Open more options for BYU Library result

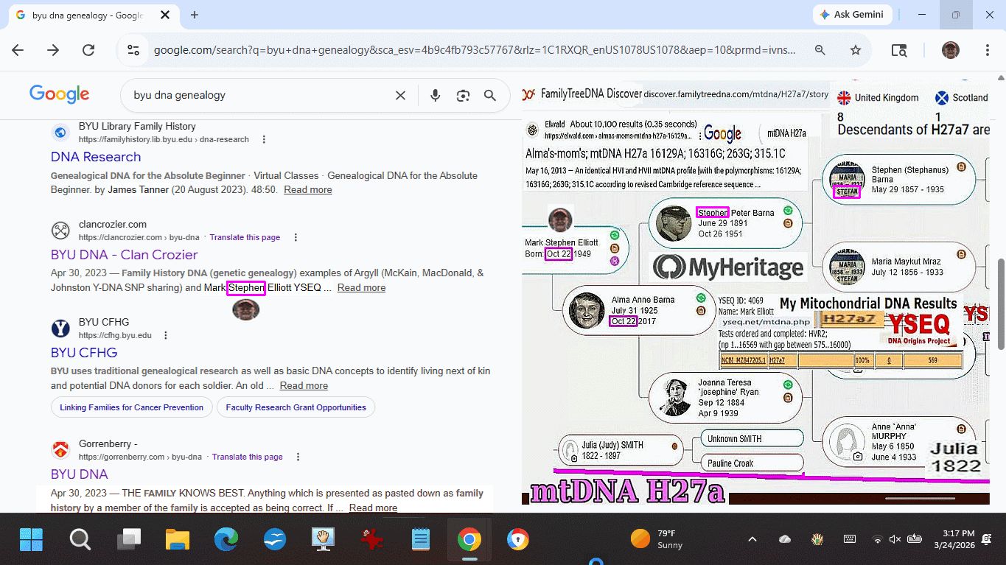click(x=265, y=139)
